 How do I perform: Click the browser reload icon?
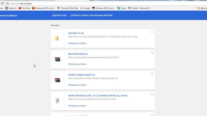(x=2, y=4)
